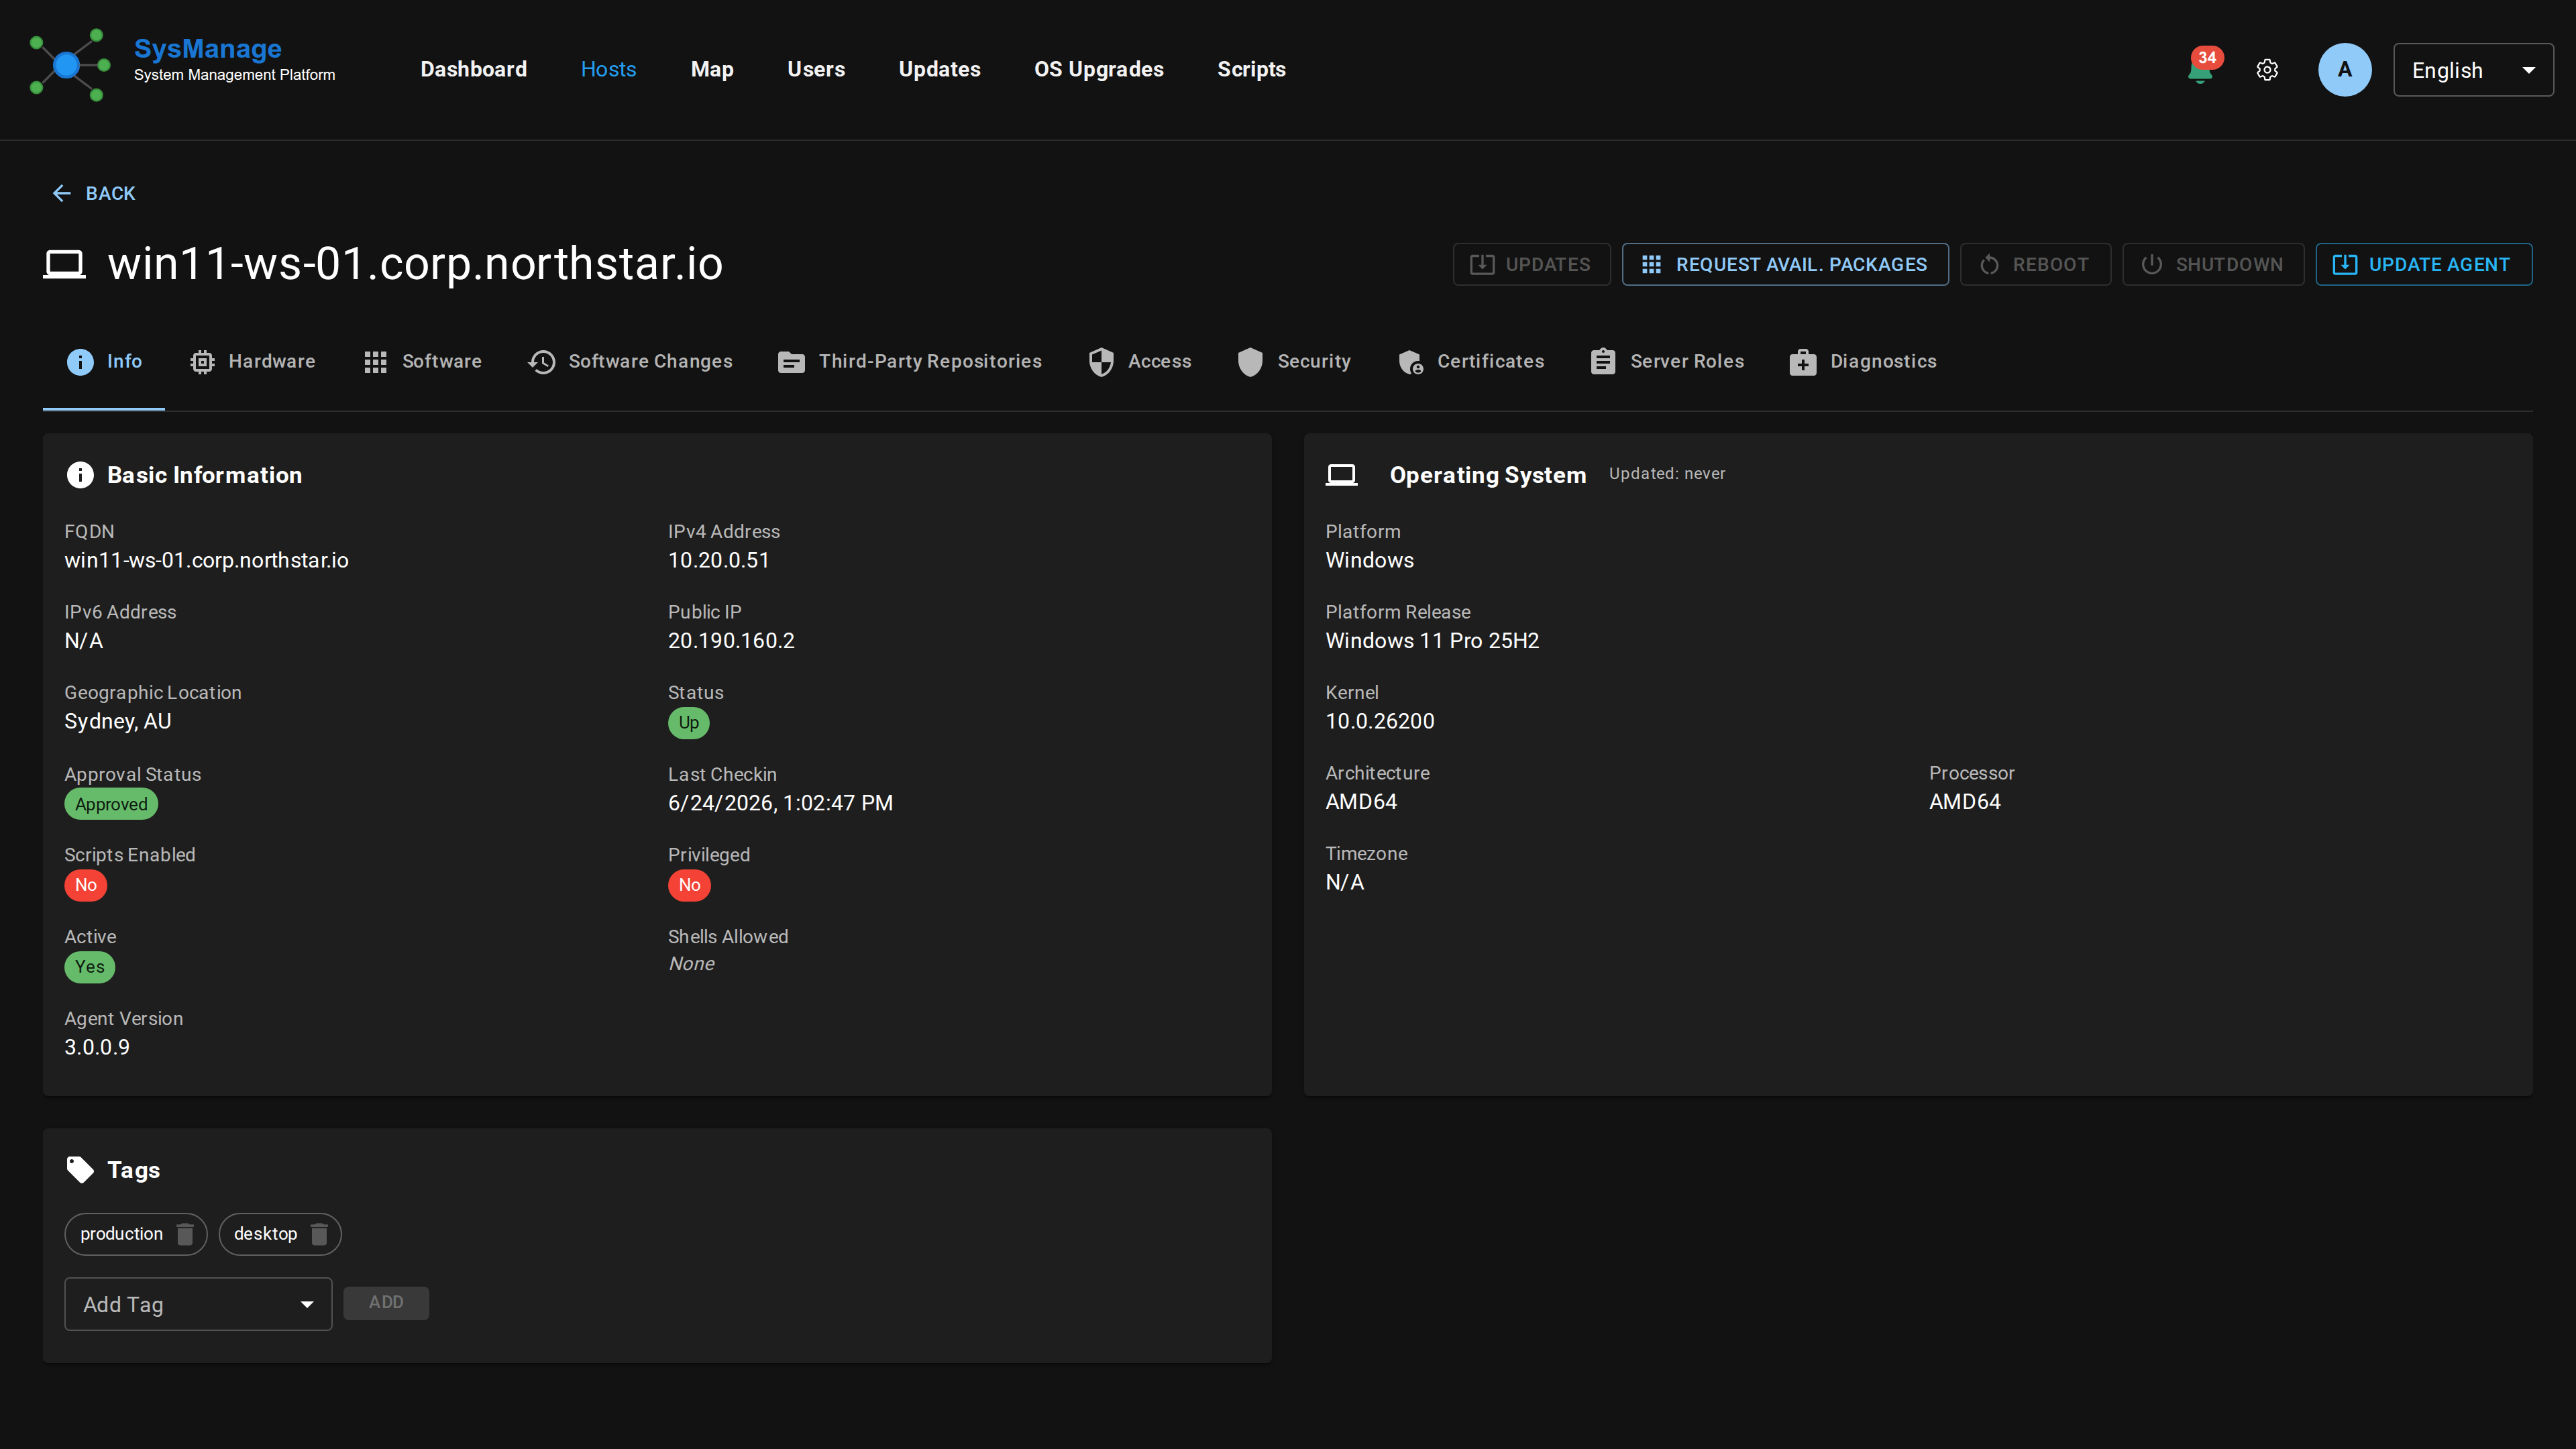Image resolution: width=2576 pixels, height=1449 pixels.
Task: Delete the production tag via trash icon
Action: pos(185,1234)
